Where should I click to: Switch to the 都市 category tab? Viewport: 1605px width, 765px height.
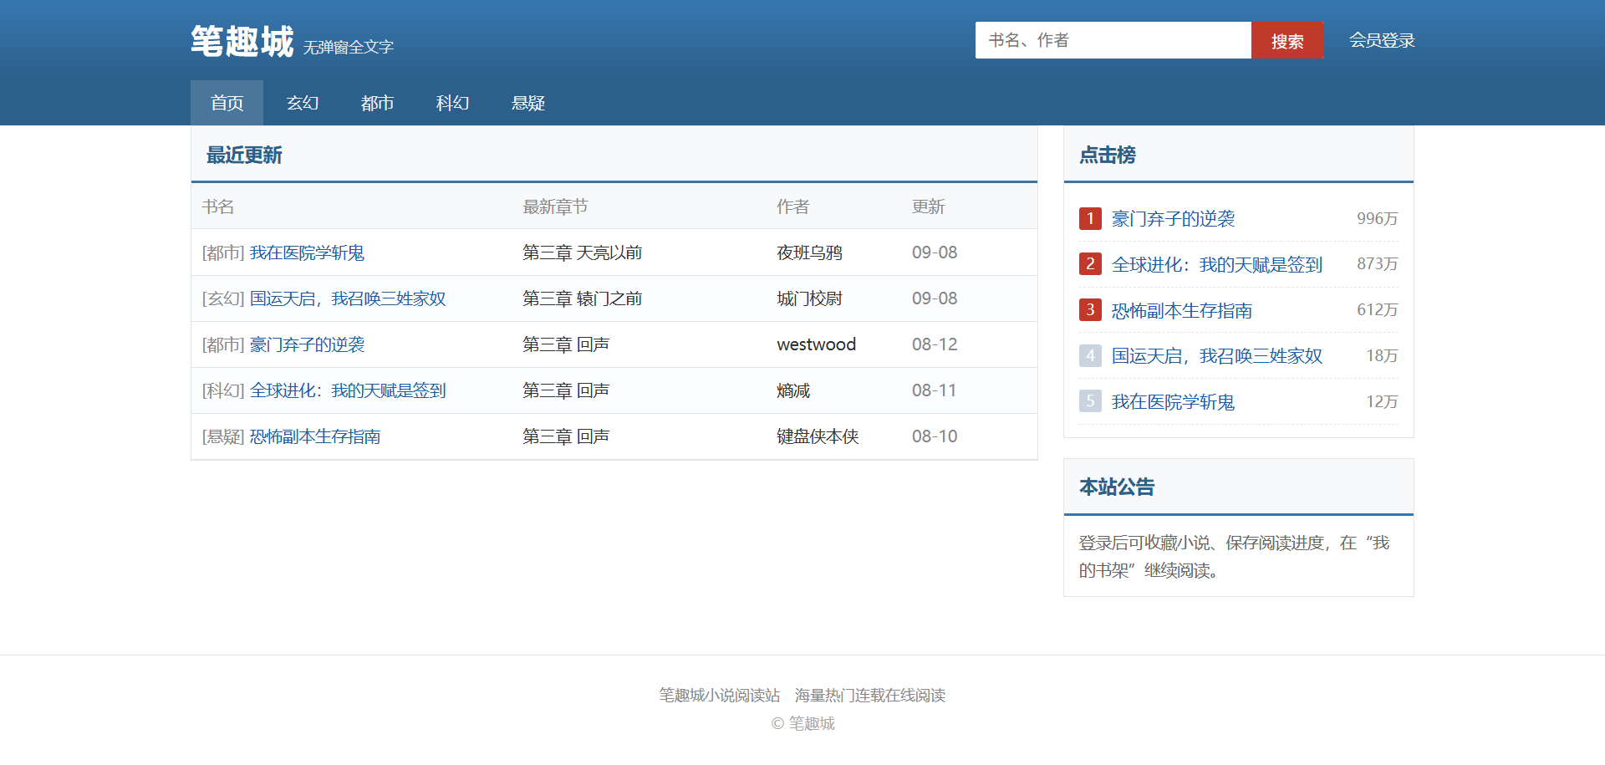click(377, 103)
